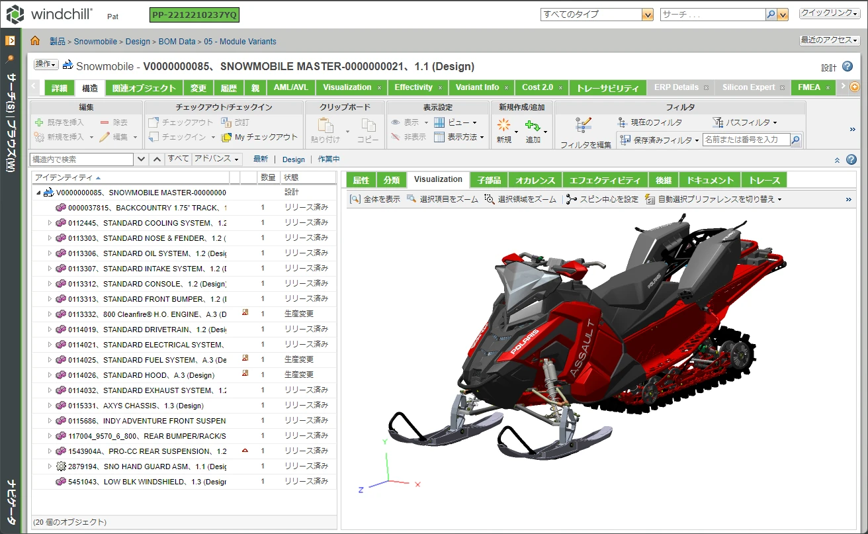This screenshot has width=868, height=534.
Task: Click the BOM Data breadcrumb link
Action: coord(177,41)
